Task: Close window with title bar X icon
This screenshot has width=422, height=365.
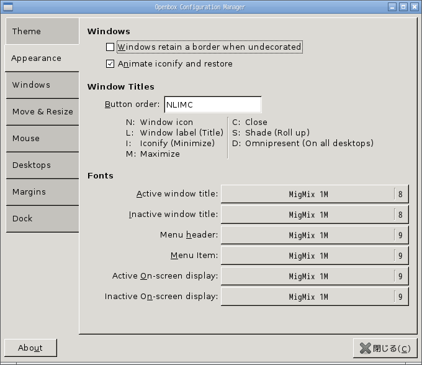Action: (414, 7)
